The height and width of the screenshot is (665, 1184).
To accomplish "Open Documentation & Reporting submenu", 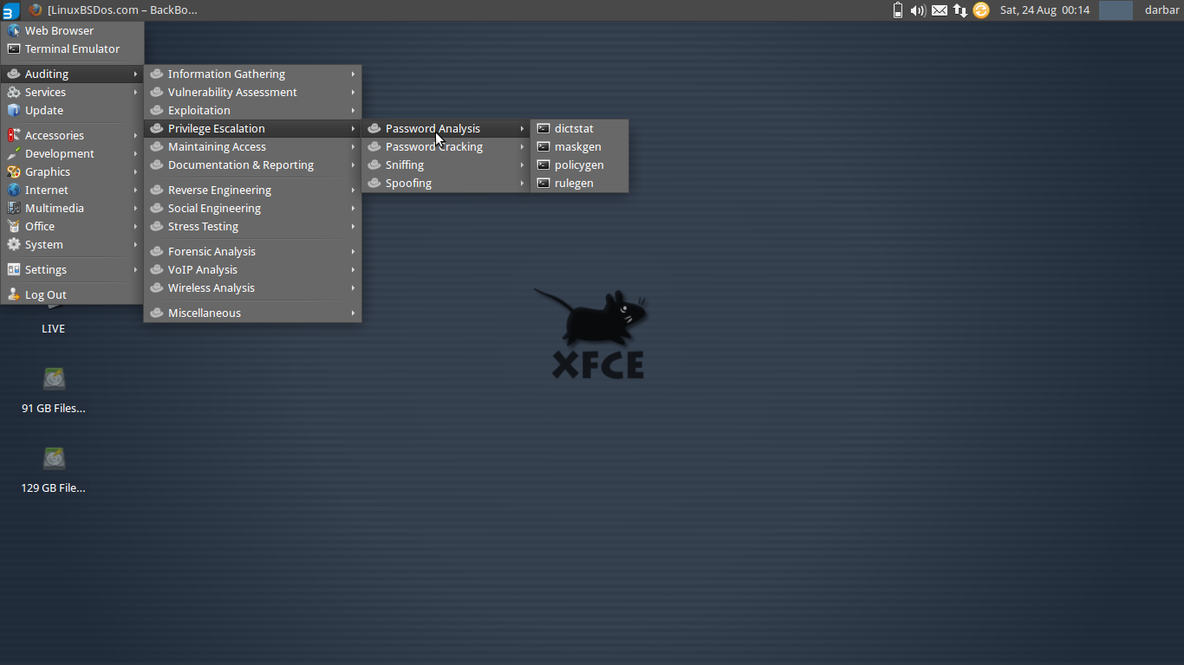I will coord(252,165).
